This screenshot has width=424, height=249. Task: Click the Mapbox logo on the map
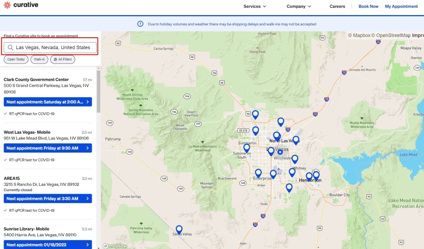point(115,246)
